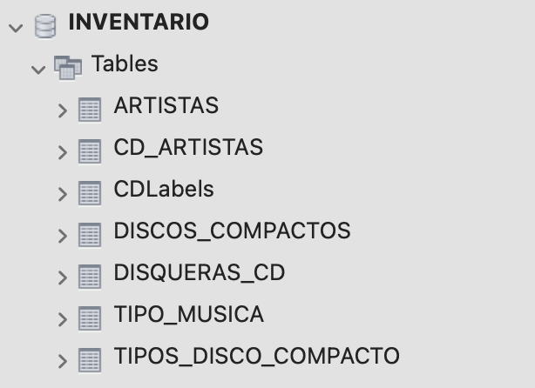
Task: Collapse the Tables group chevron
Action: [x=37, y=69]
